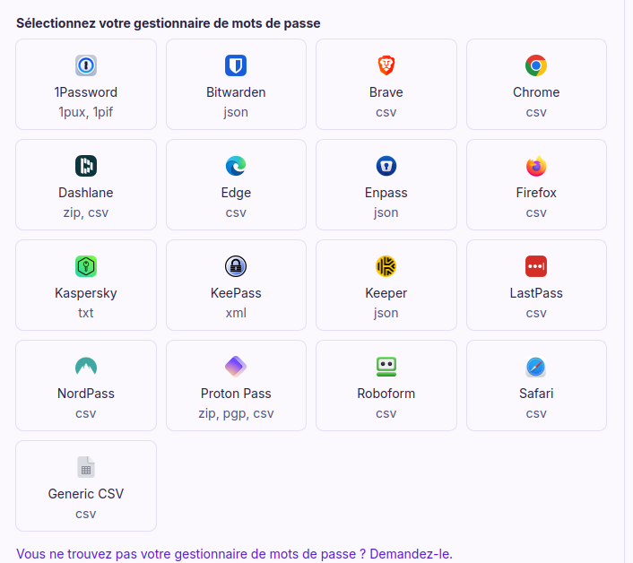Choose Proton Pass import option
This screenshot has width=633, height=563.
[236, 385]
